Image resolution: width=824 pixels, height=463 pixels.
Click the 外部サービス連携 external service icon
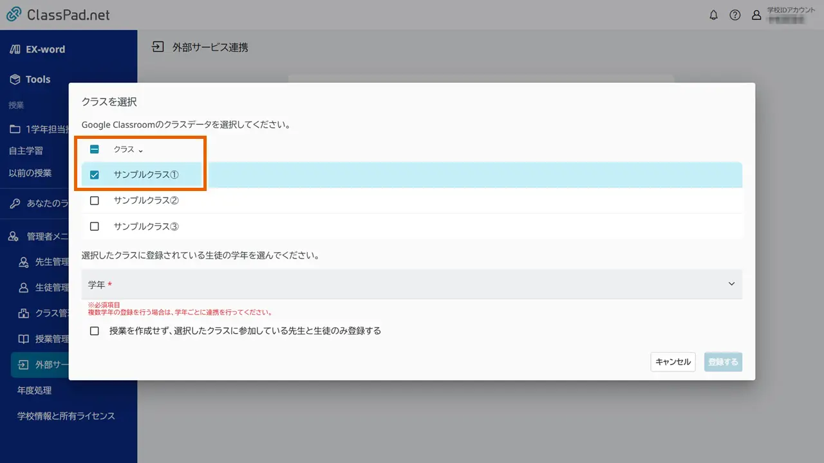22,365
